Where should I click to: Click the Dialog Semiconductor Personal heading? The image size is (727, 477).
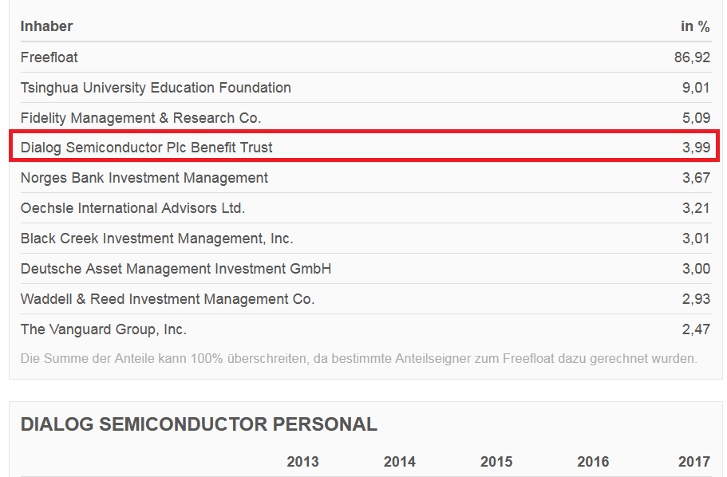pyautogui.click(x=199, y=424)
